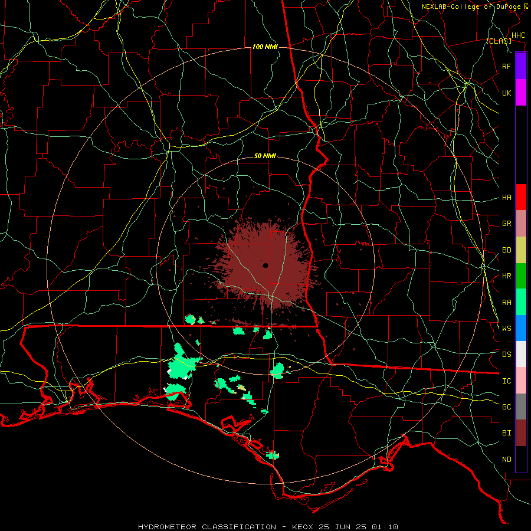The height and width of the screenshot is (531, 531).
Task: Click the red HA legend color swatch
Action: pos(521,197)
